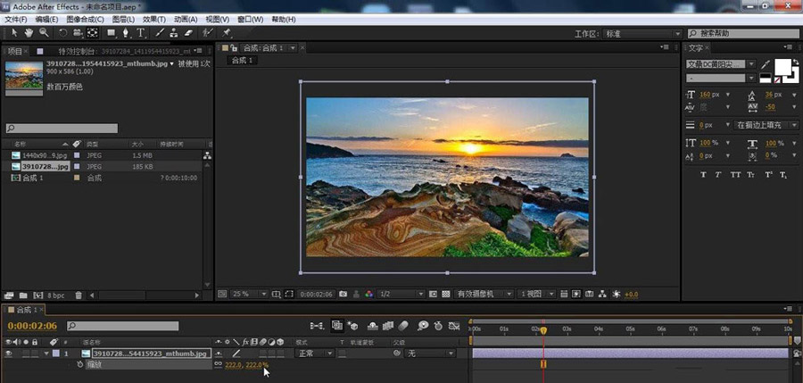Click the 222.0 scale value

pyautogui.click(x=233, y=364)
